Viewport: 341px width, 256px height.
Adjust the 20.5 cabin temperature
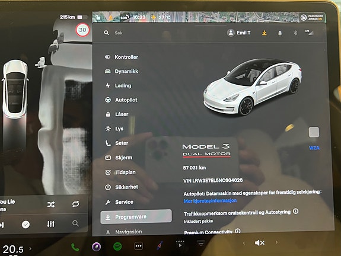point(13,249)
